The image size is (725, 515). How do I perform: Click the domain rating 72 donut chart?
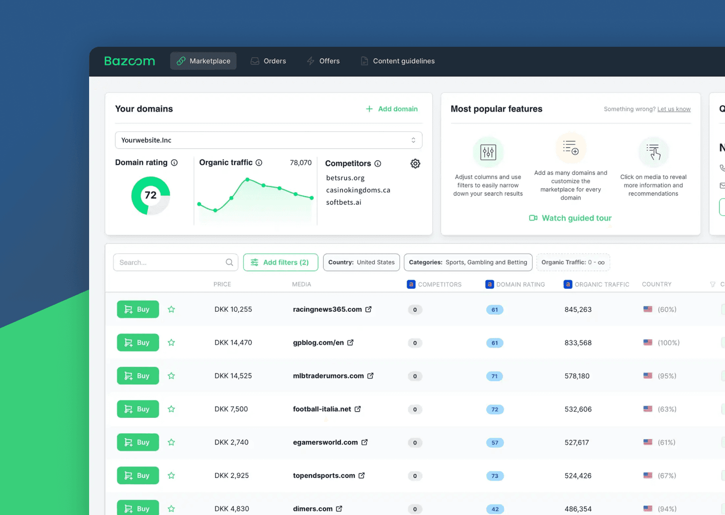point(151,196)
